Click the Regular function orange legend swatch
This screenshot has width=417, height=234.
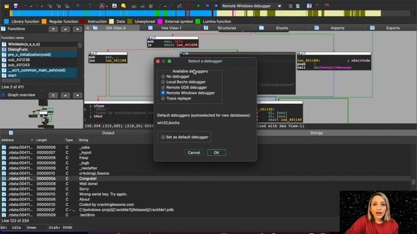pos(44,21)
